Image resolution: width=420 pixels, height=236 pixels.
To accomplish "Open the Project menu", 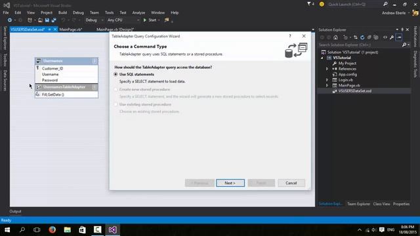I will (47, 12).
